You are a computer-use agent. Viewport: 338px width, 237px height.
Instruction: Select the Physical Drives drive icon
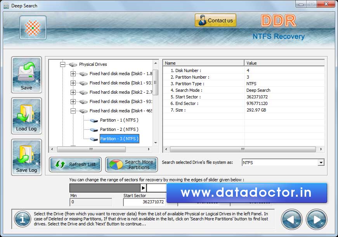point(73,65)
